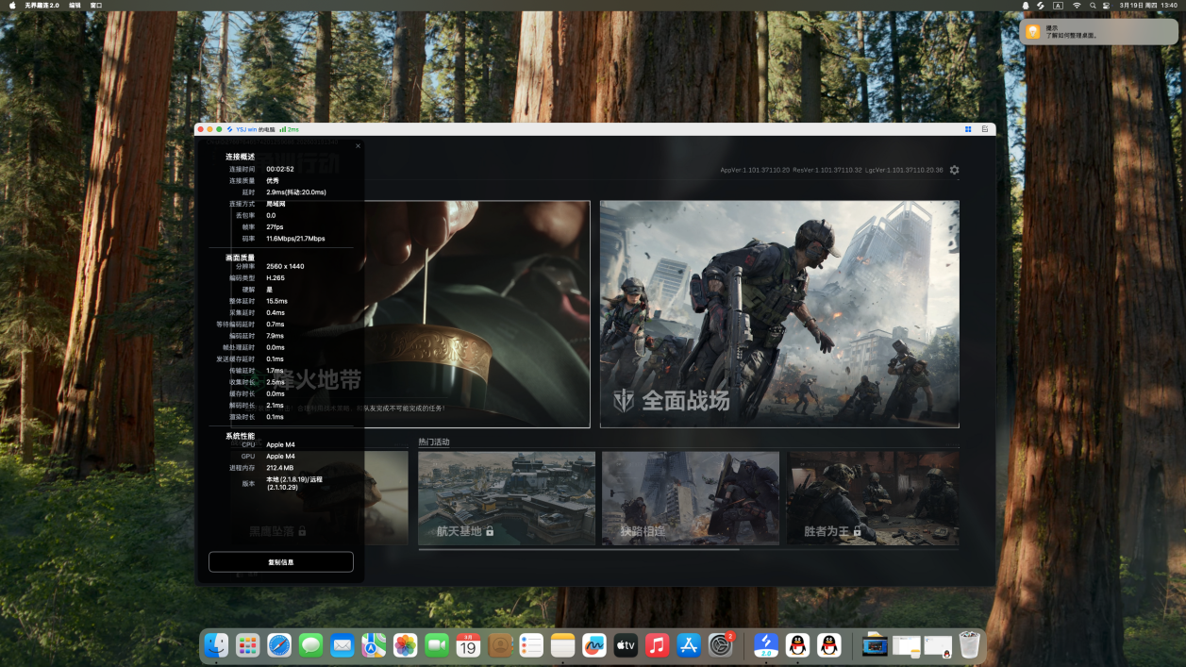This screenshot has width=1186, height=667.
Task: Click the game settings gear icon
Action: 954,170
